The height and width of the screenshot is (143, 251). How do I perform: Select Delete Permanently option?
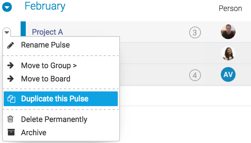pyautogui.click(x=54, y=119)
